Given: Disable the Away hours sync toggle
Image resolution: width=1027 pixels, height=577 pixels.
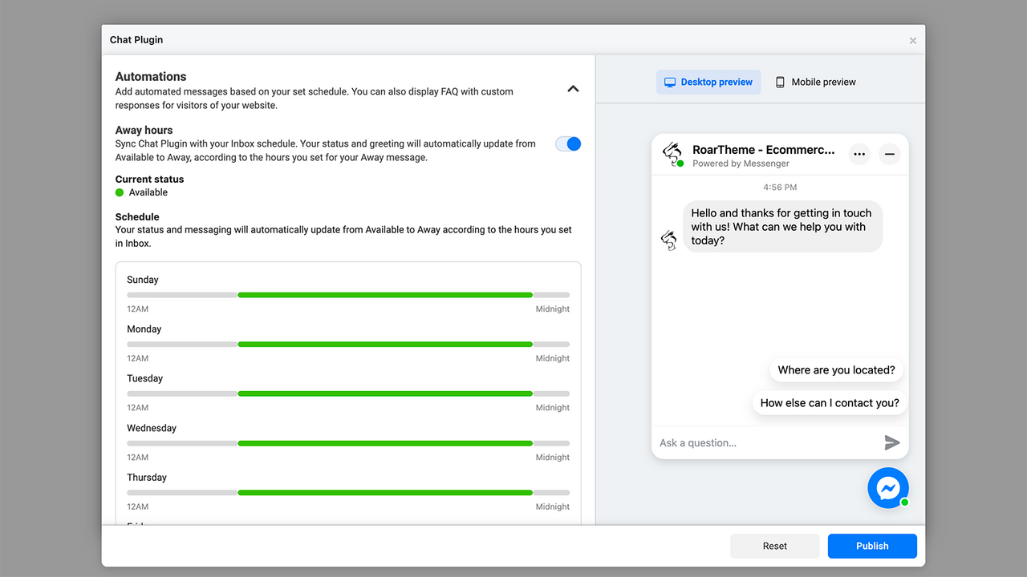Looking at the screenshot, I should click(568, 143).
